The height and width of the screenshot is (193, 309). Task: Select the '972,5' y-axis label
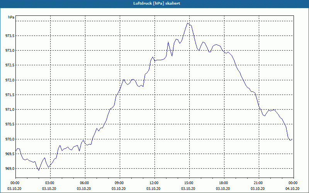pyautogui.click(x=9, y=65)
